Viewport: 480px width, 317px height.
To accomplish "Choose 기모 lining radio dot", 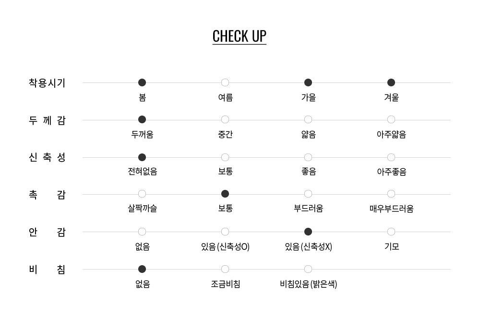I will tap(391, 232).
